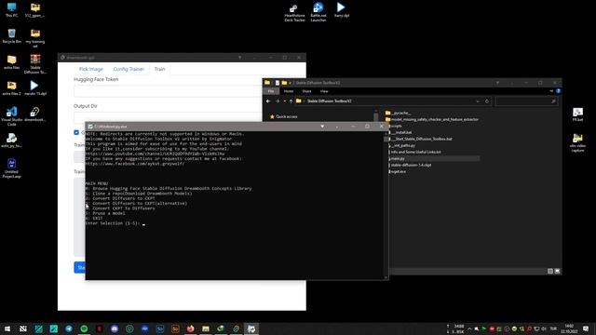
Task: Select the harry.dpl desktop file
Action: (x=342, y=10)
